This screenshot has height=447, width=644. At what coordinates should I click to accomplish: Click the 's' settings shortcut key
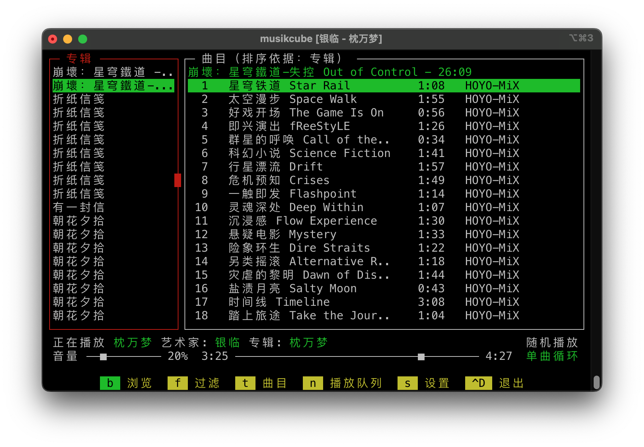pyautogui.click(x=407, y=383)
